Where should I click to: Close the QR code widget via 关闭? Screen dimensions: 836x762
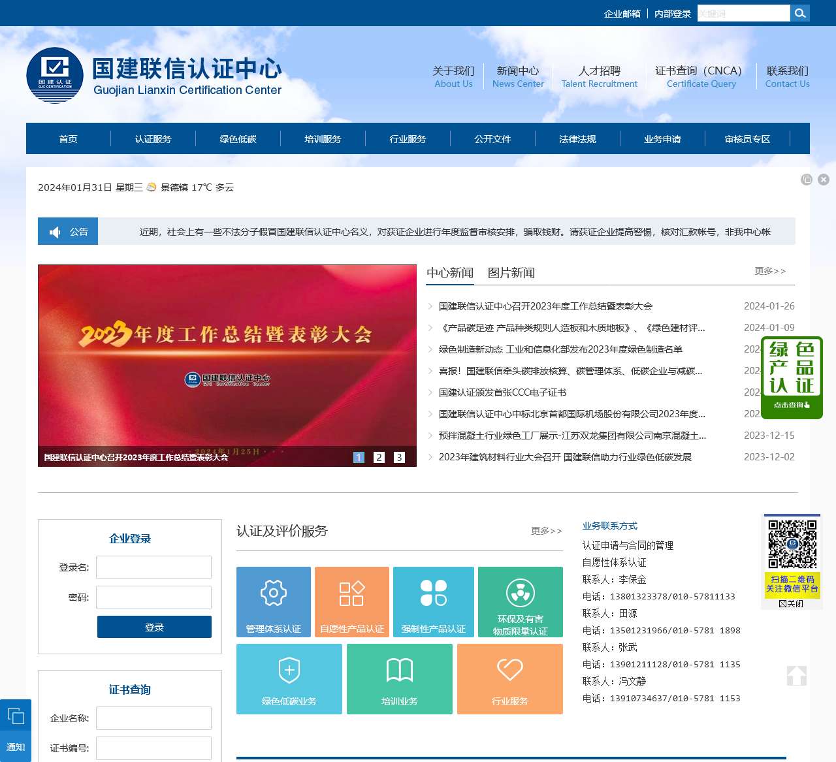[x=792, y=604]
